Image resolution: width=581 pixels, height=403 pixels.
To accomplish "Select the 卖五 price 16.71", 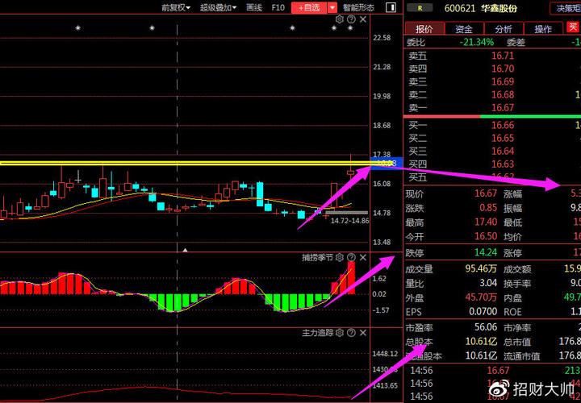I will (503, 56).
